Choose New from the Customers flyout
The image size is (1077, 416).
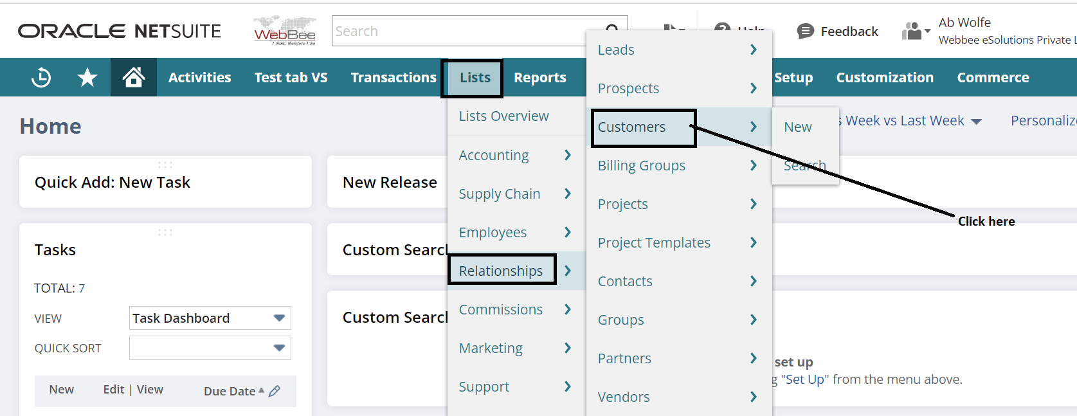tap(797, 127)
